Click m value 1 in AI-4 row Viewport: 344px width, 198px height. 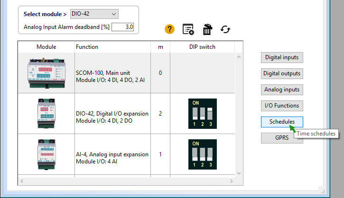160,154
